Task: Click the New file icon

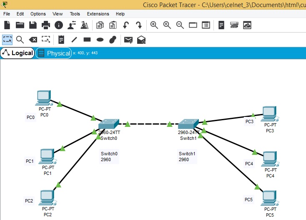Action: tap(7, 25)
